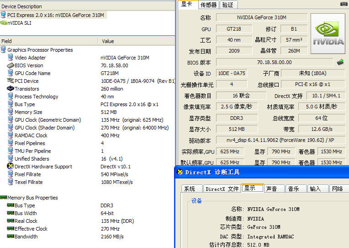Select value GT218M in the list
Screen dimensions: 349x248
pos(110,73)
